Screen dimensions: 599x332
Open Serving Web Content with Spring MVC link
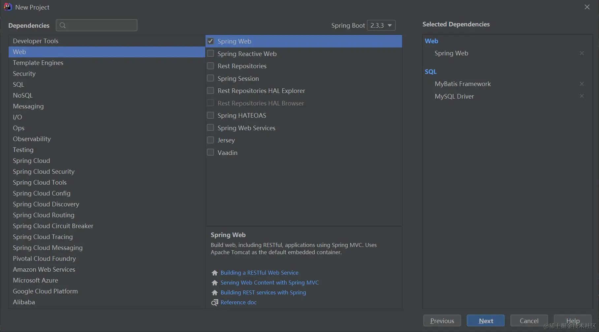(x=269, y=283)
